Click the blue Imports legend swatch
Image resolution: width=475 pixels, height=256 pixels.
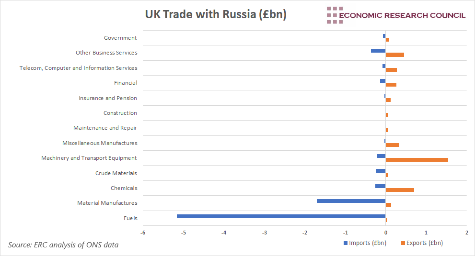click(345, 243)
